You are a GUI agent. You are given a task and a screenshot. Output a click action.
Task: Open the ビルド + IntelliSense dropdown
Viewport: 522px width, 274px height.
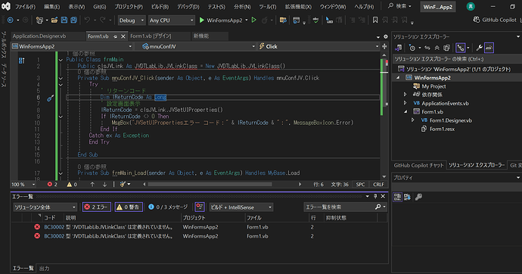241,207
